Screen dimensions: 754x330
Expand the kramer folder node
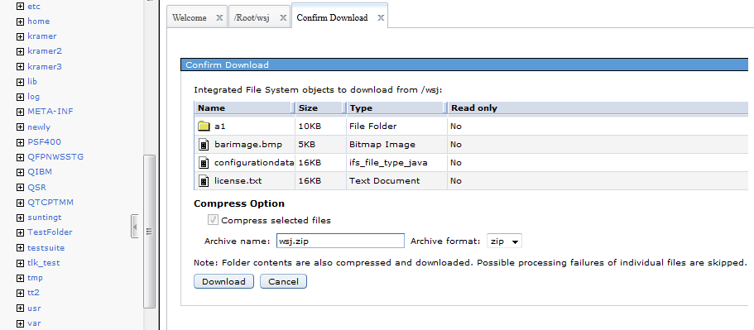click(20, 36)
